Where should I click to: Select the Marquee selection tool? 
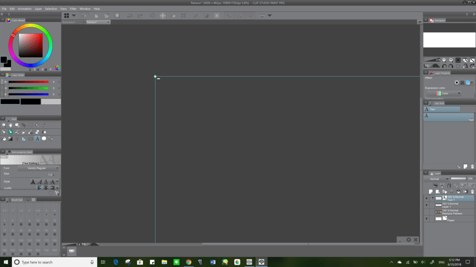click(x=30, y=125)
